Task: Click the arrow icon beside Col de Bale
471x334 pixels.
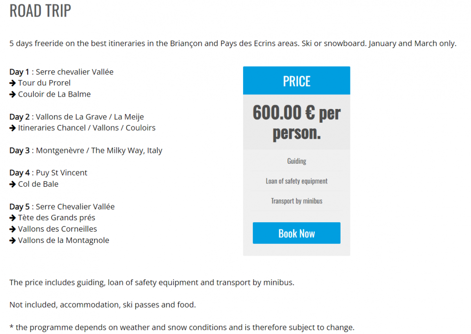Action: [x=13, y=184]
